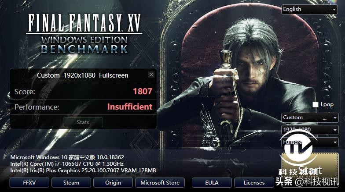This screenshot has width=345, height=192.
Task: Expand the 1920x1080 resolution dropdown
Action: (x=310, y=130)
